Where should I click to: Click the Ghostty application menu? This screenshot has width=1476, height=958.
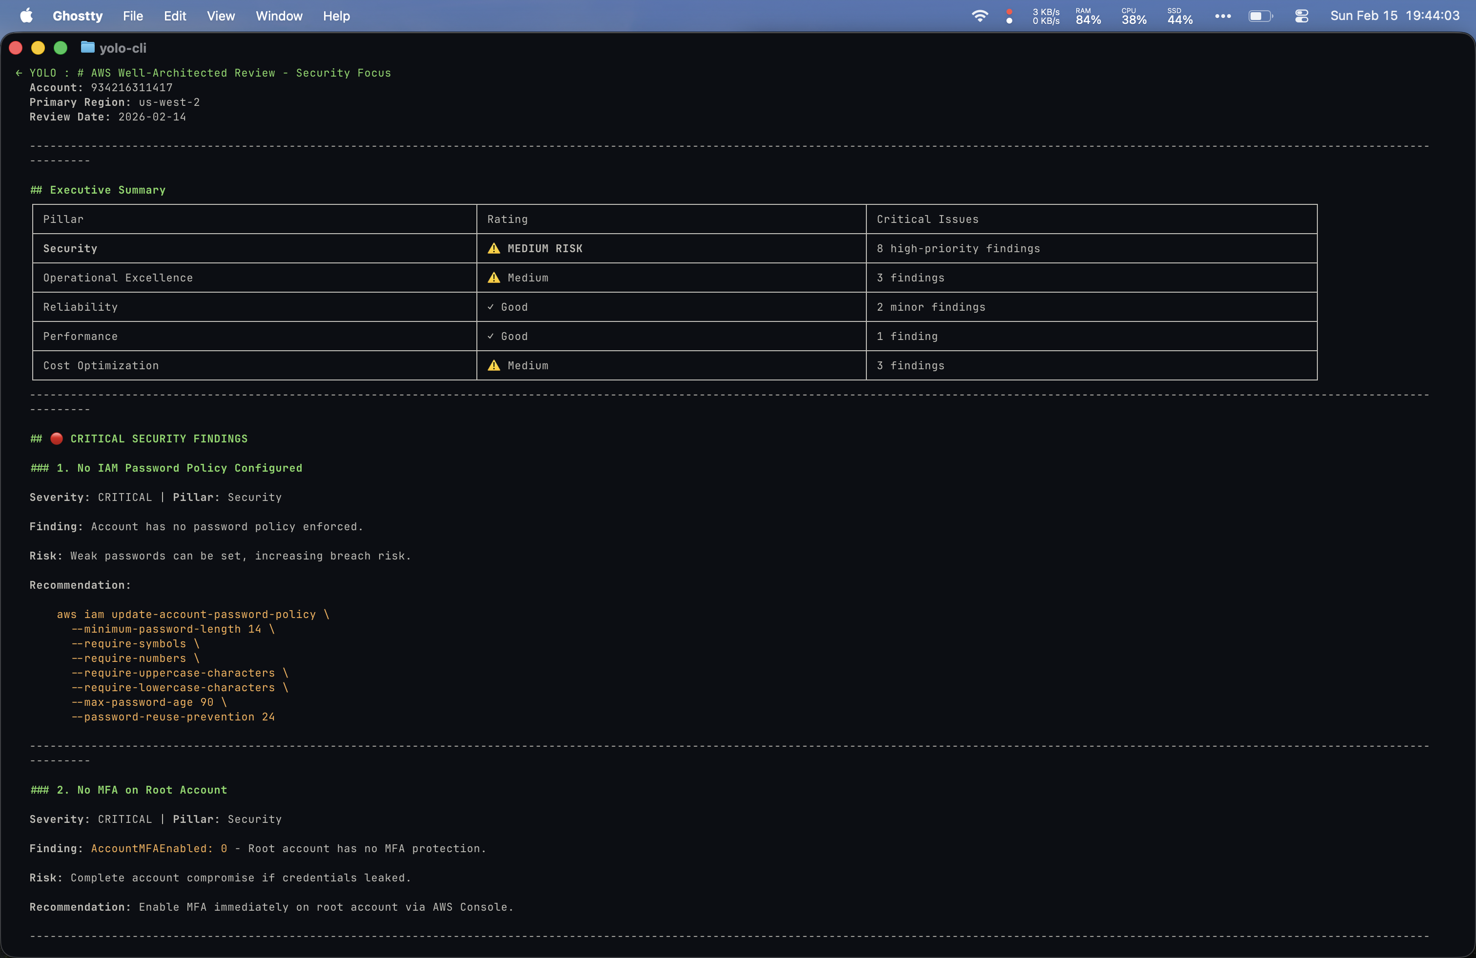coord(78,16)
